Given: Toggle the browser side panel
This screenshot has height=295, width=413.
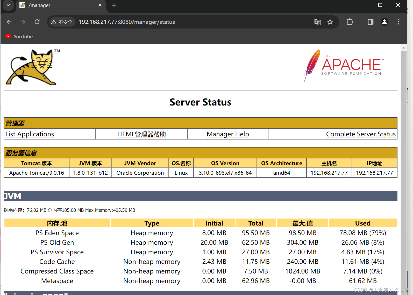Looking at the screenshot, I should click(x=371, y=22).
